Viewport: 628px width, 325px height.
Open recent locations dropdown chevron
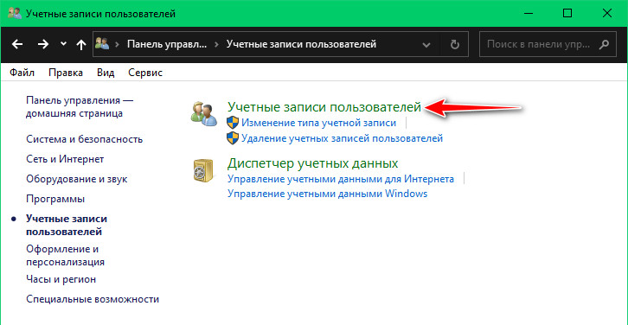63,44
